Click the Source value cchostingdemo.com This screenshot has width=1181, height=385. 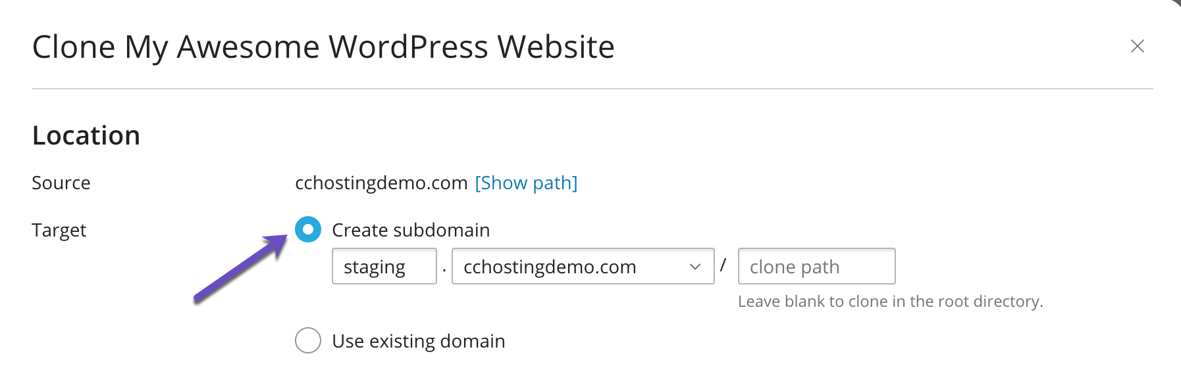coord(381,183)
